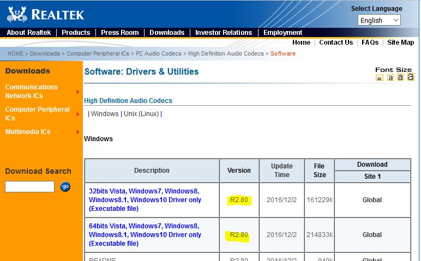421x261 pixels.
Task: Click the Description column header
Action: tap(152, 171)
